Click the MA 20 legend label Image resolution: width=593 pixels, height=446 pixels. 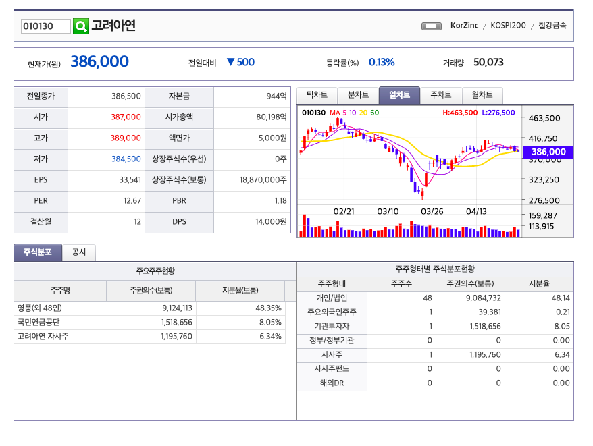click(x=363, y=113)
